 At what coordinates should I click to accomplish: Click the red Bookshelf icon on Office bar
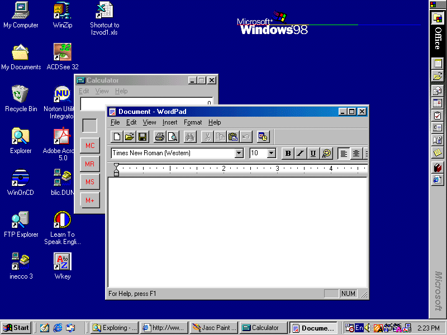(438, 167)
